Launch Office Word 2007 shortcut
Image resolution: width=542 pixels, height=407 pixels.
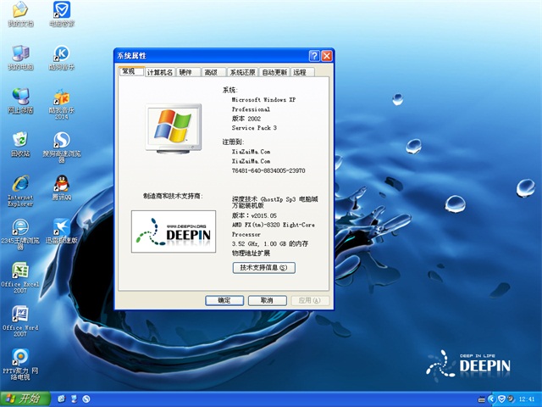click(x=19, y=315)
